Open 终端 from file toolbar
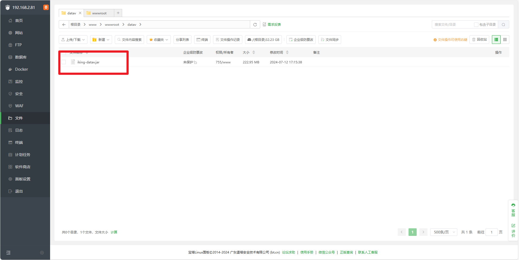The width and height of the screenshot is (519, 260). [202, 40]
